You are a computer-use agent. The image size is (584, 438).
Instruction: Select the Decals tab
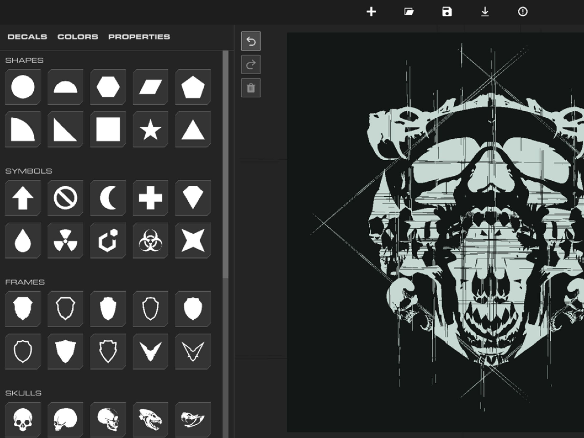coord(27,37)
